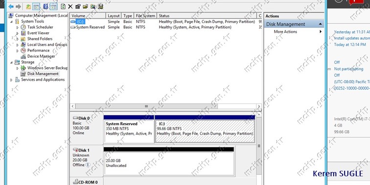
Task: Expand the Task Scheduler node
Action: tap(18, 27)
